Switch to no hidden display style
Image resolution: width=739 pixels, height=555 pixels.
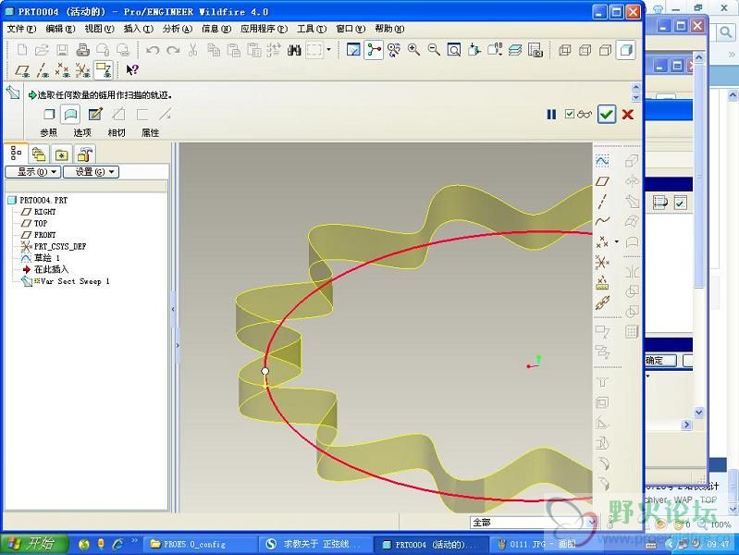(x=605, y=50)
